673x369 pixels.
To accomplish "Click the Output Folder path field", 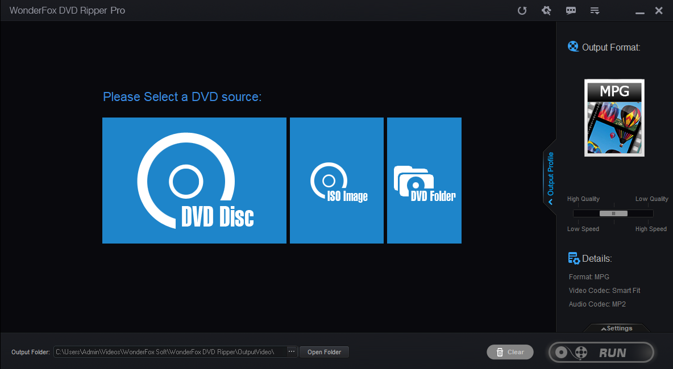I will click(x=171, y=351).
